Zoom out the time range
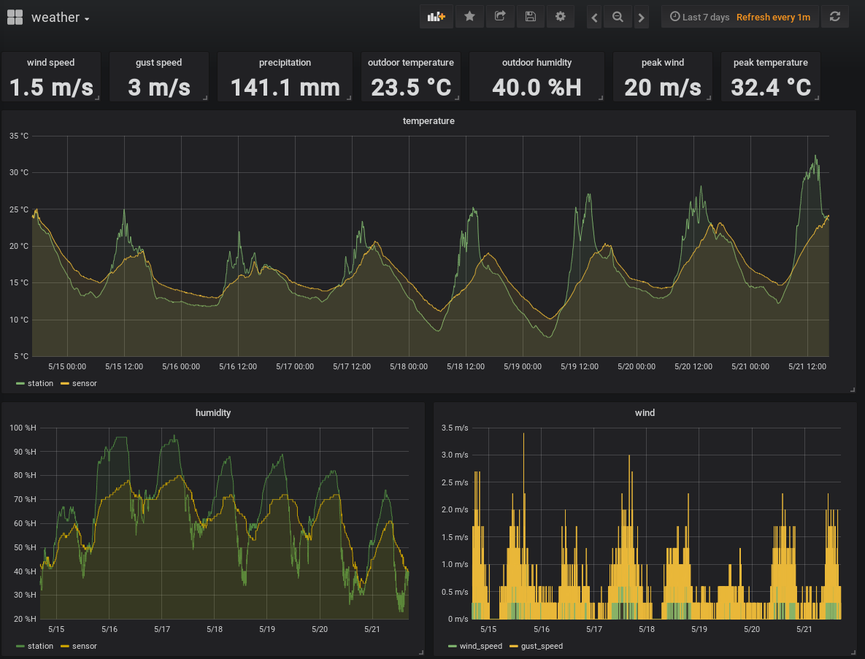865x659 pixels. pyautogui.click(x=618, y=18)
